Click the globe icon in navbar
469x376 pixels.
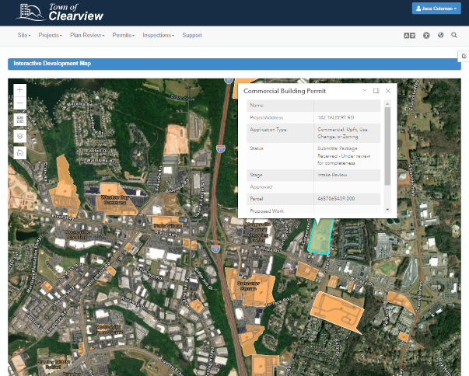click(x=440, y=35)
